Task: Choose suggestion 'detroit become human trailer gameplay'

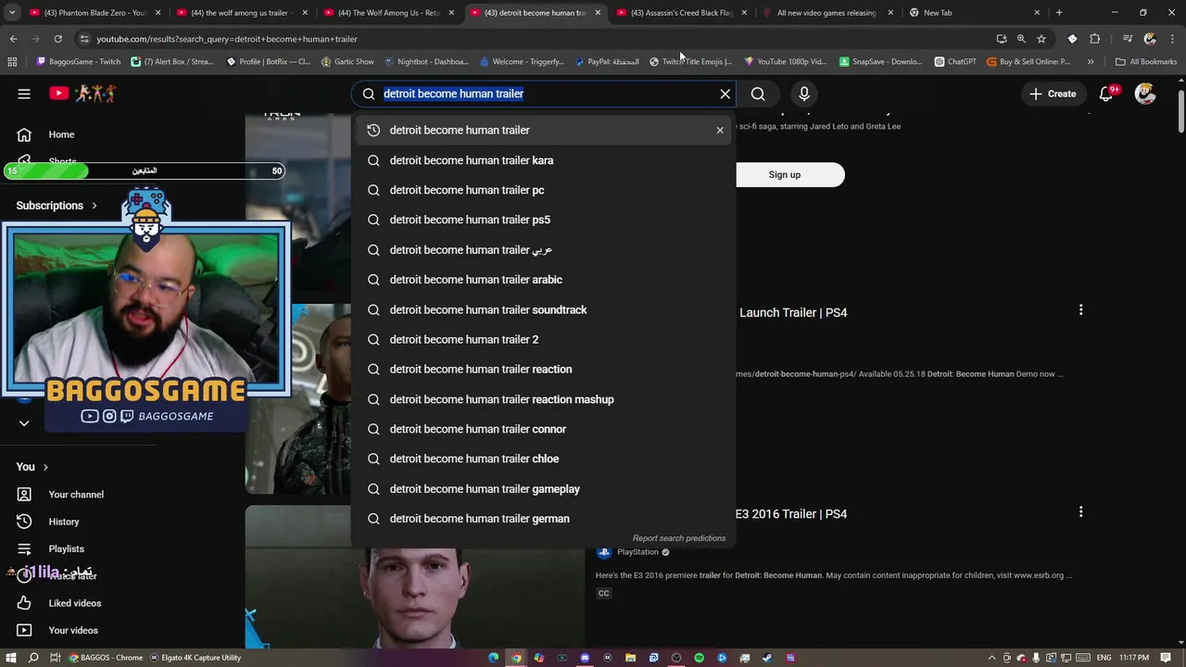Action: [545, 489]
